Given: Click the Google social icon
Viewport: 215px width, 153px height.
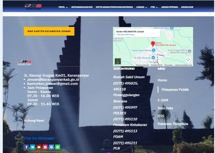Looking at the screenshot, I should click(51, 147).
